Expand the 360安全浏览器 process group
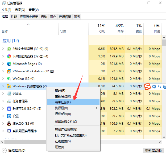 [x=3, y=49]
